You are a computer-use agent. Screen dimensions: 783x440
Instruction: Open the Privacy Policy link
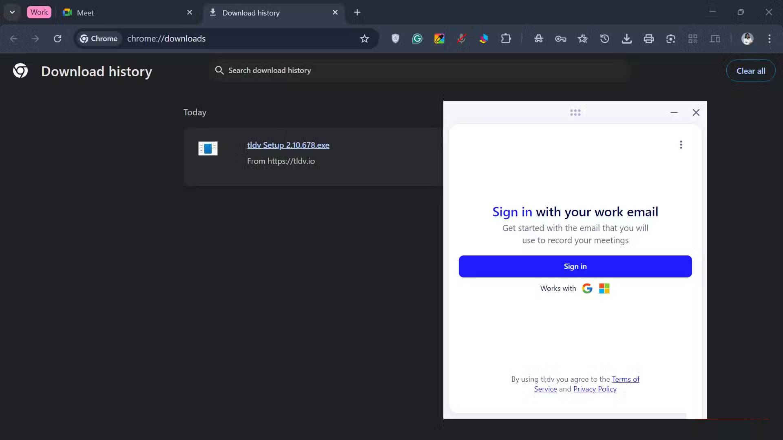click(x=595, y=389)
